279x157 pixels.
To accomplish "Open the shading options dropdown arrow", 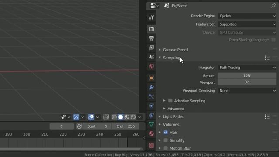I will (x=139, y=117).
